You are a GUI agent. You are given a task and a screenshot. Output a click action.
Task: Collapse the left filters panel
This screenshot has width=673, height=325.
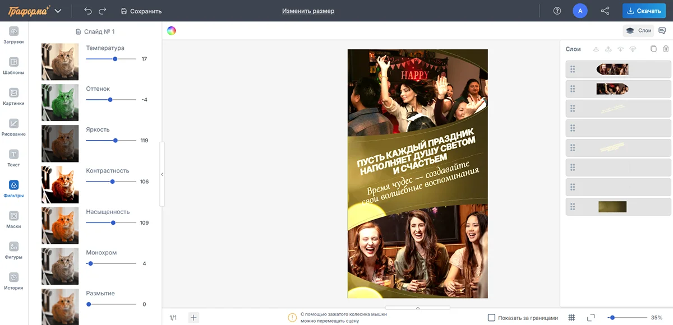pyautogui.click(x=162, y=174)
